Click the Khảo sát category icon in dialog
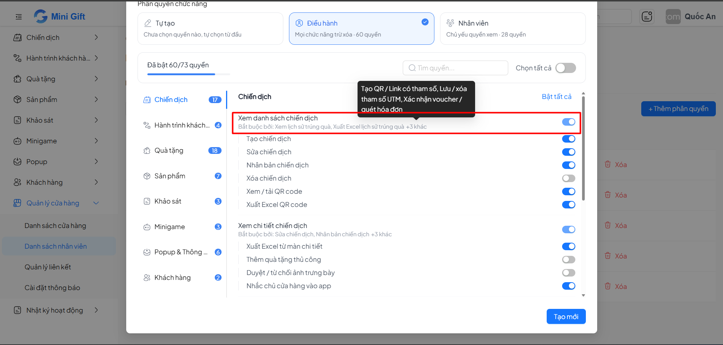The width and height of the screenshot is (723, 345). [x=147, y=201]
